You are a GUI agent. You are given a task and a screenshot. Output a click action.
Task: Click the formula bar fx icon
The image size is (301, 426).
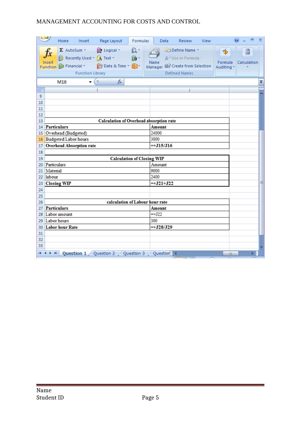pyautogui.click(x=120, y=82)
